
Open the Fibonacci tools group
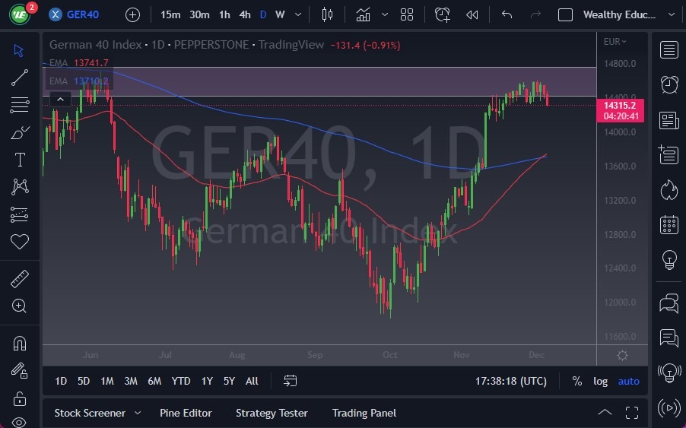19,105
